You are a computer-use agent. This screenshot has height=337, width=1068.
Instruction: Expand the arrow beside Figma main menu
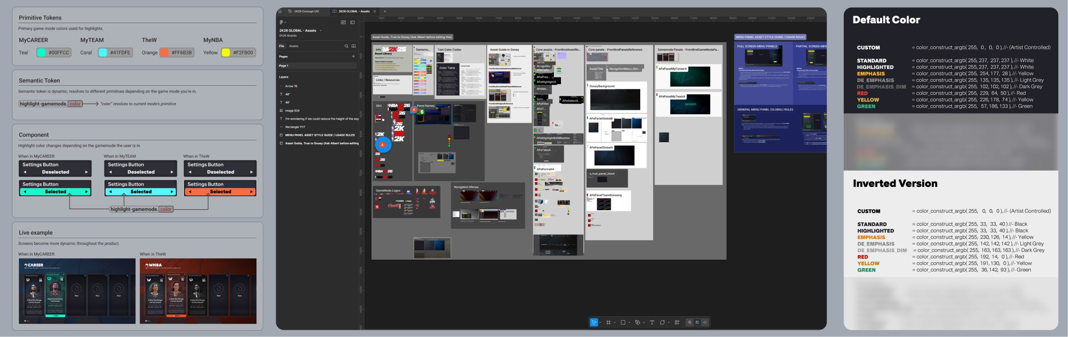285,22
